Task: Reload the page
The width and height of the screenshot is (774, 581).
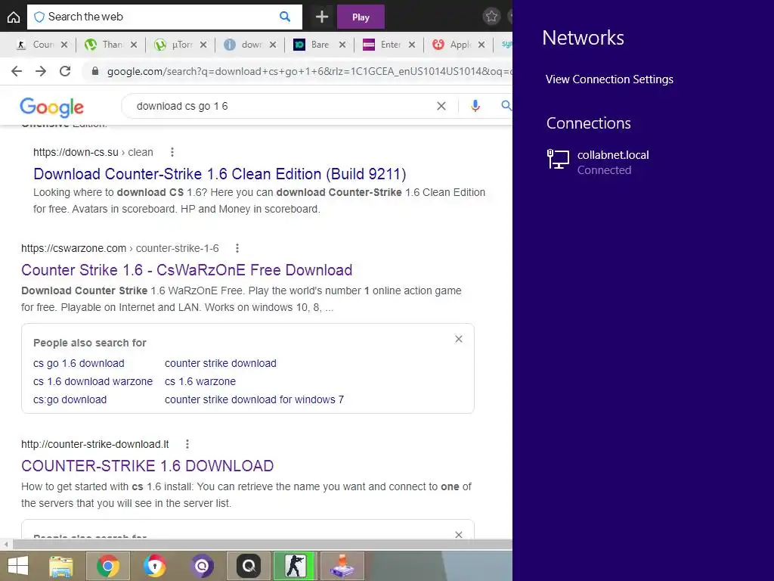Action: pyautogui.click(x=65, y=71)
